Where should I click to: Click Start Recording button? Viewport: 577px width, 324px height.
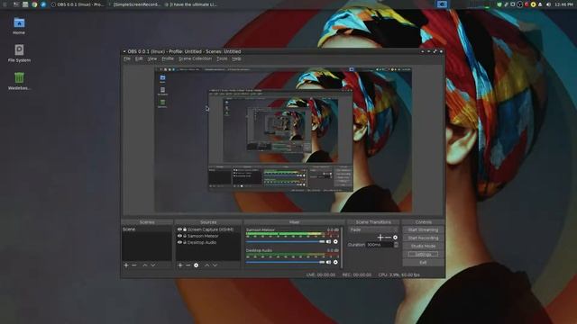pyautogui.click(x=423, y=238)
